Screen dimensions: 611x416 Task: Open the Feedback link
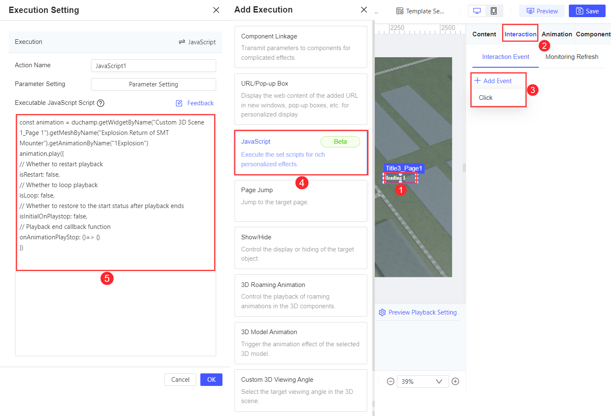[200, 103]
